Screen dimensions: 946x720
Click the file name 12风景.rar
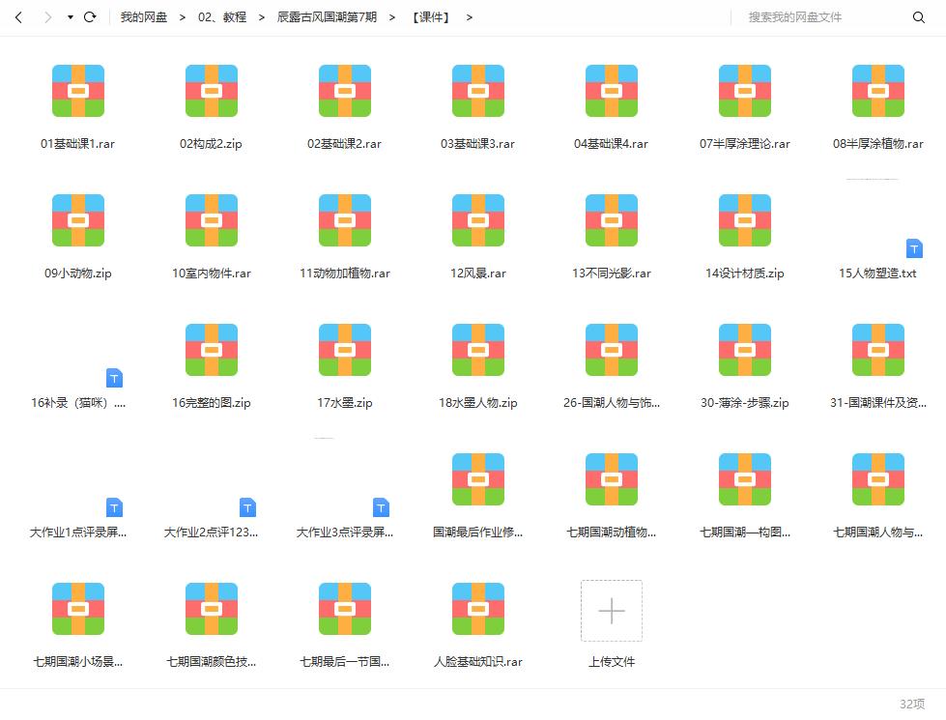(x=478, y=274)
